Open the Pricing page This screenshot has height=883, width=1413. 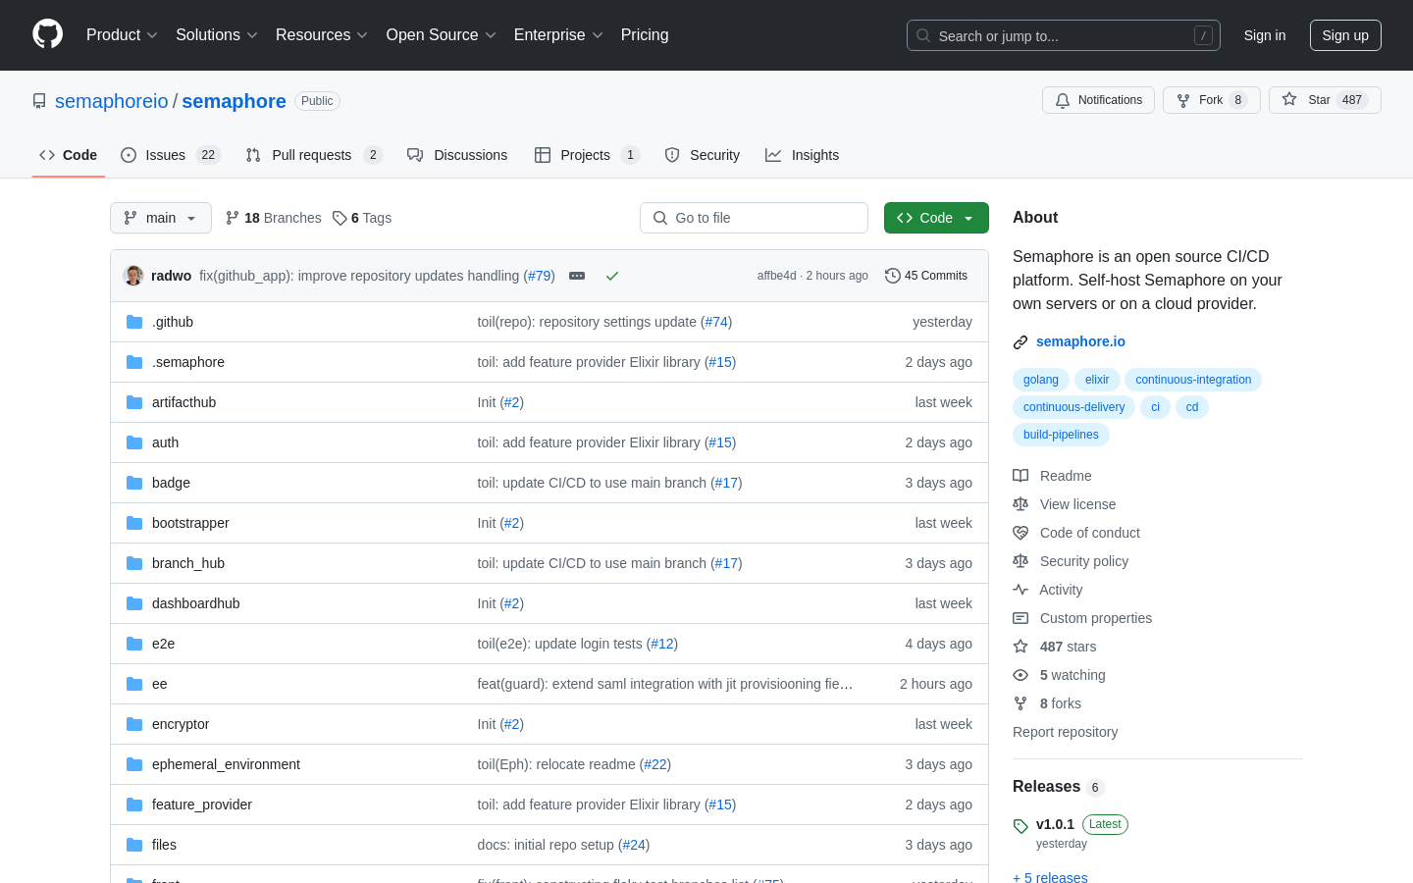645,35
